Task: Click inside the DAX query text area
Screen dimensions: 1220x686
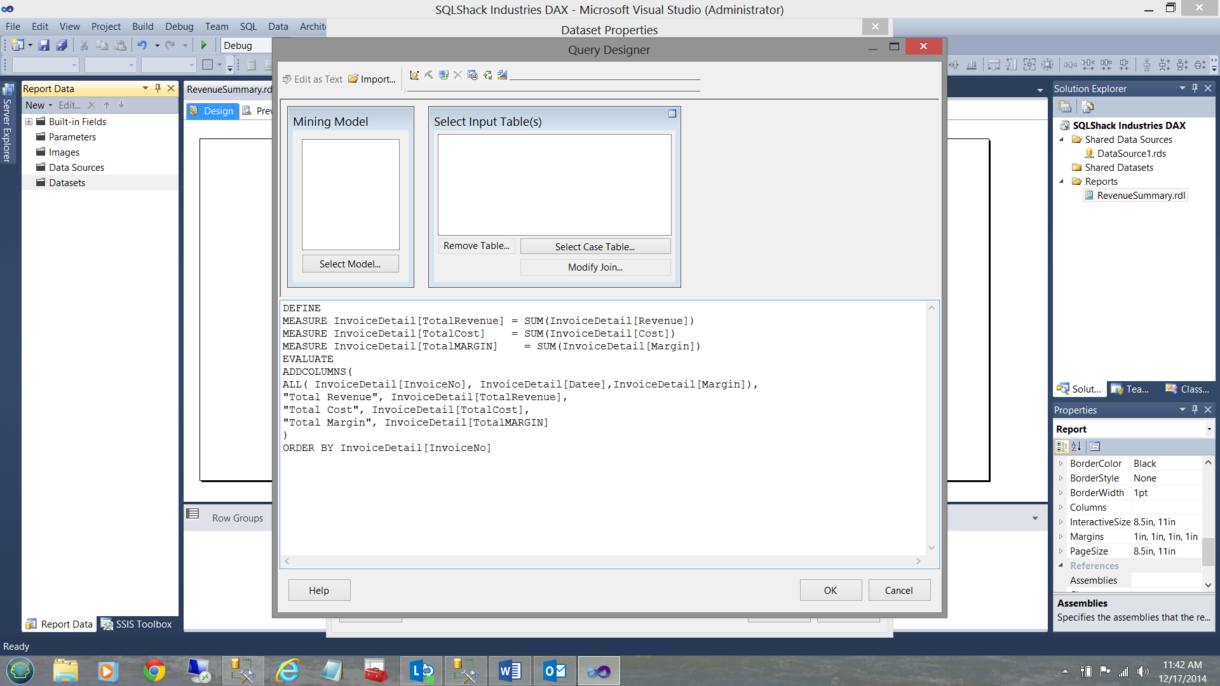Action: point(572,495)
